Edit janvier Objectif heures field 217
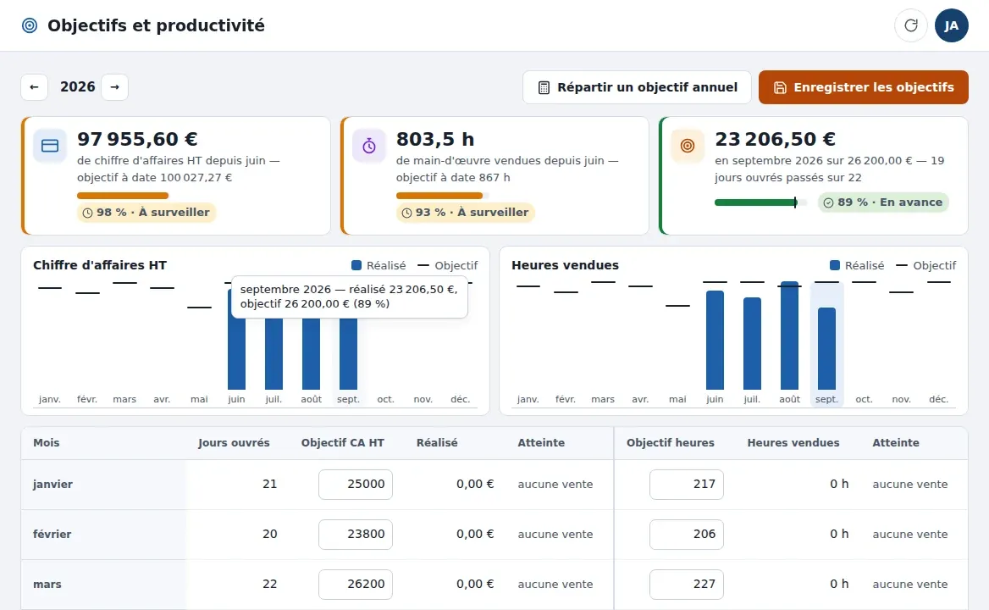The height and width of the screenshot is (610, 989). click(686, 485)
